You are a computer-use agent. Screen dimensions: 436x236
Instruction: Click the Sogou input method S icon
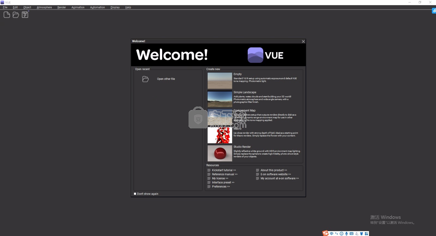[x=325, y=233]
